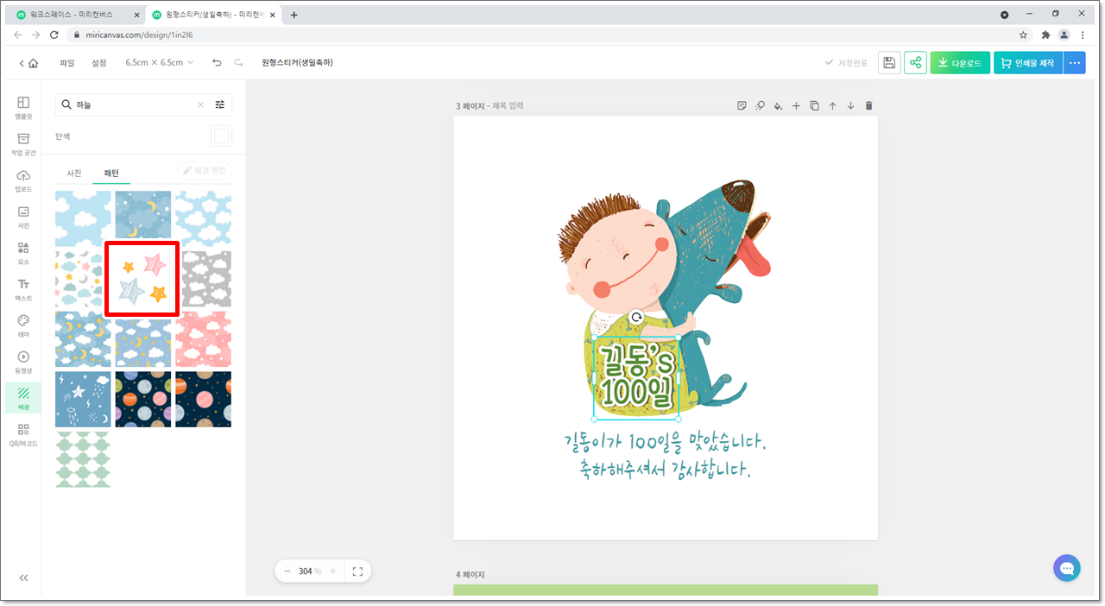Click the 배경 편집 edit background button

click(x=205, y=171)
